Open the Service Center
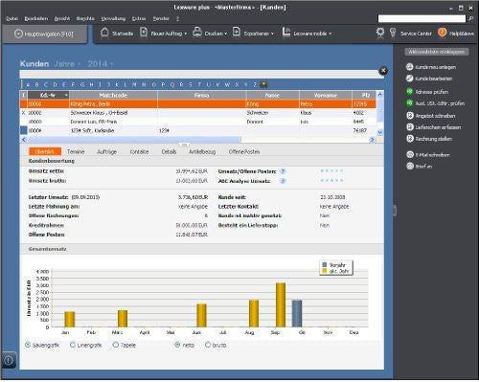 pyautogui.click(x=416, y=34)
